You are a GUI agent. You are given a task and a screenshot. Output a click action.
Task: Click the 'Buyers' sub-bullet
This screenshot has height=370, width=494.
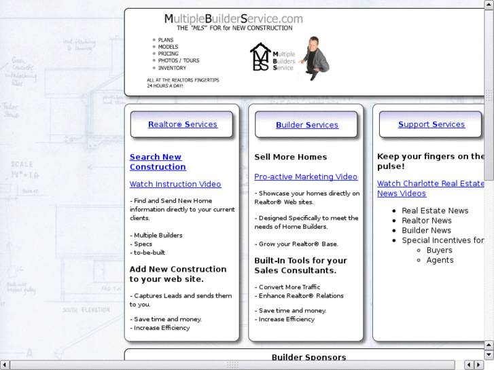(x=439, y=251)
